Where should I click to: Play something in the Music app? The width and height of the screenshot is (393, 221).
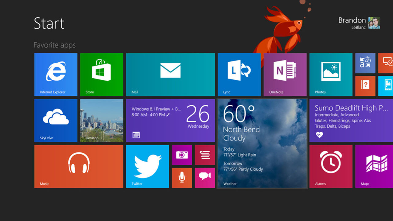(x=79, y=166)
